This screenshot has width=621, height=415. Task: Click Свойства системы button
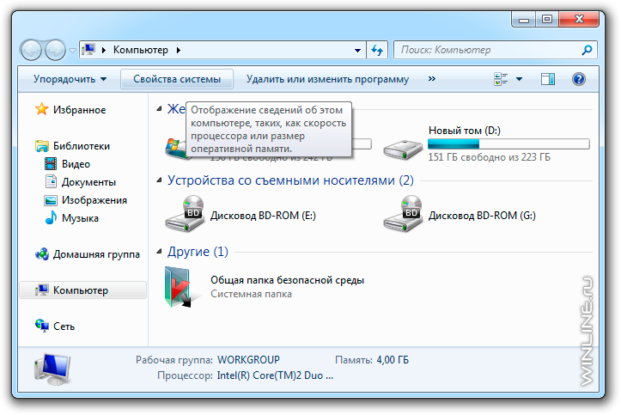[177, 79]
